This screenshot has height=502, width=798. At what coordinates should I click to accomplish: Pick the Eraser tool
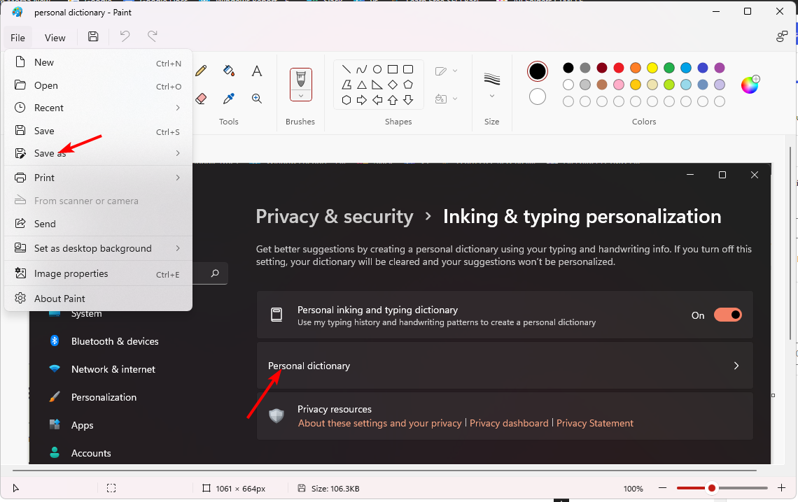coord(201,98)
